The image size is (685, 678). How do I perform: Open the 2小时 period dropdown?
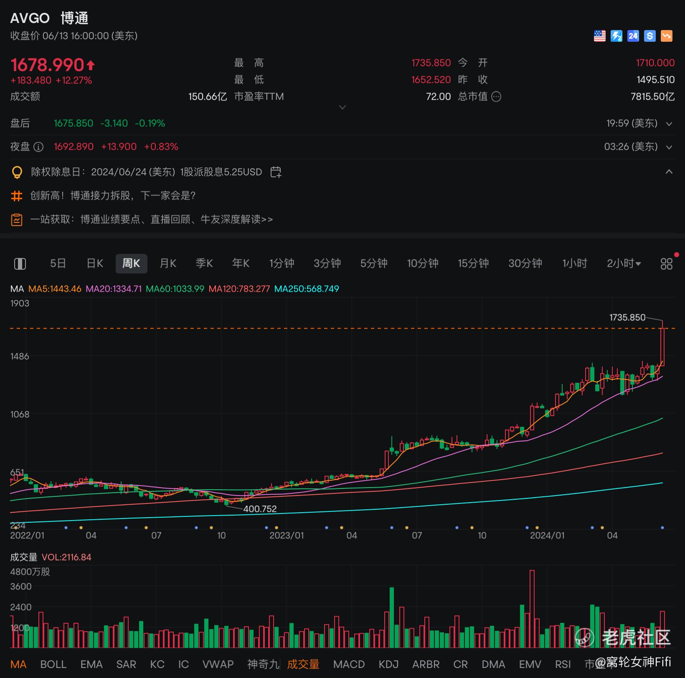tap(624, 263)
